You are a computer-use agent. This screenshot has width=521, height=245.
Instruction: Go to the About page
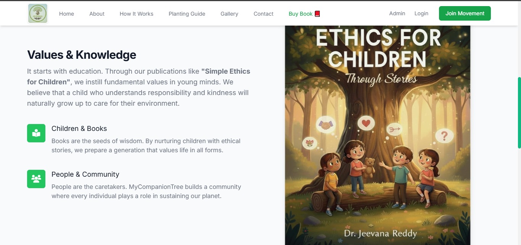coord(97,14)
